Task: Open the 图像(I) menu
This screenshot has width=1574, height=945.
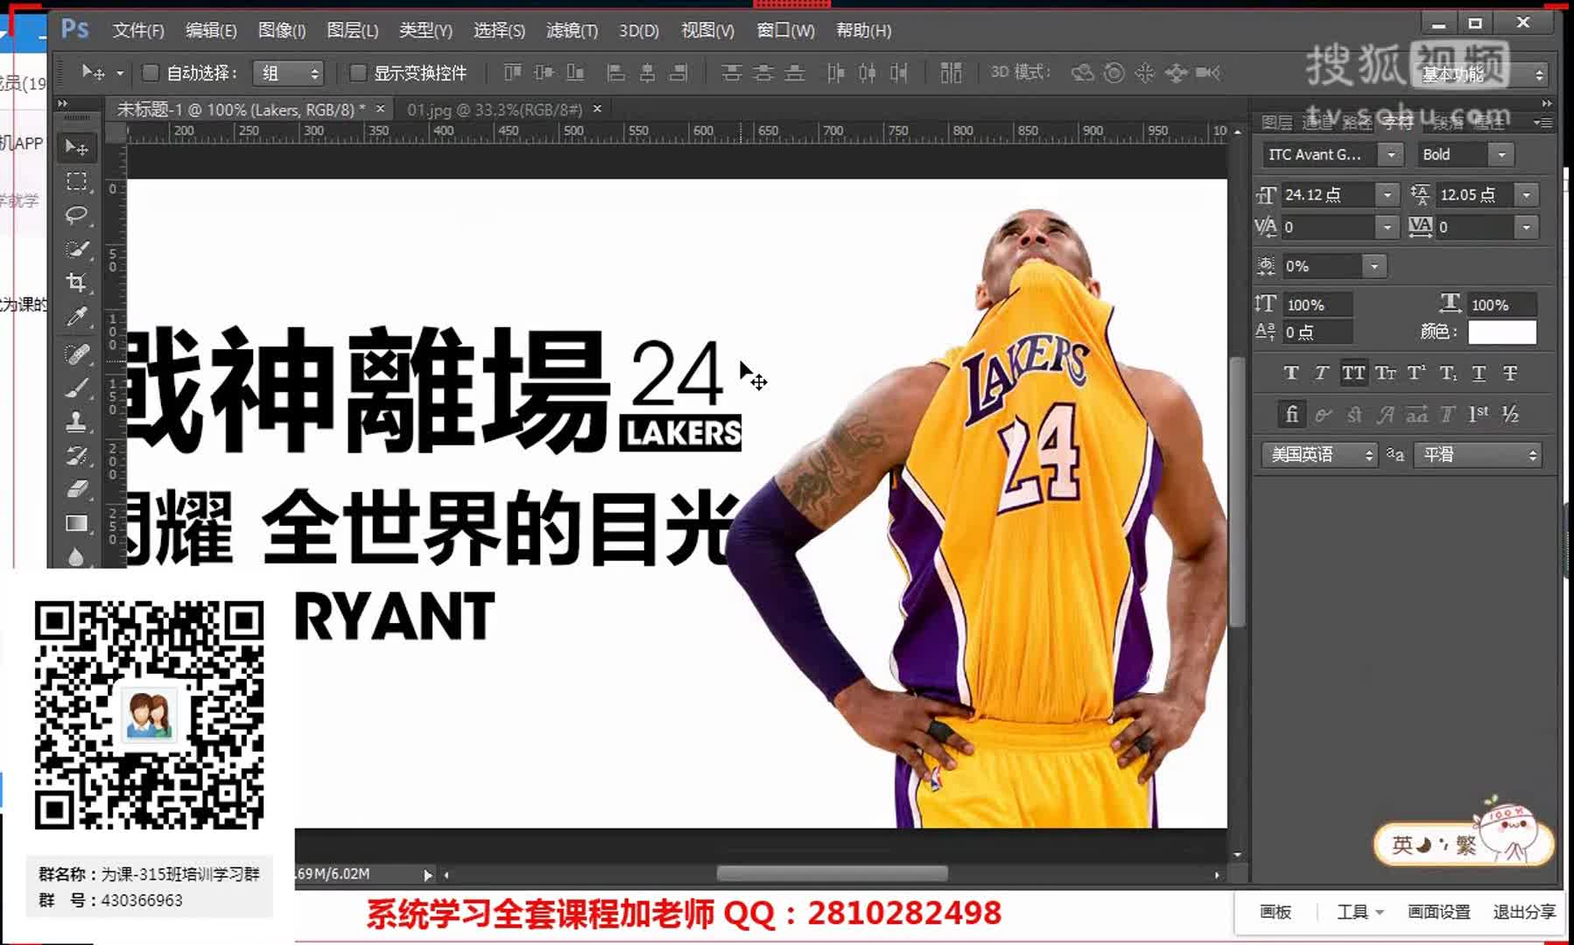Action: click(282, 31)
